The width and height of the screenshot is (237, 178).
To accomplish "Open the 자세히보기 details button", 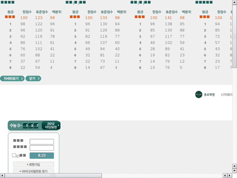I will [12, 78].
